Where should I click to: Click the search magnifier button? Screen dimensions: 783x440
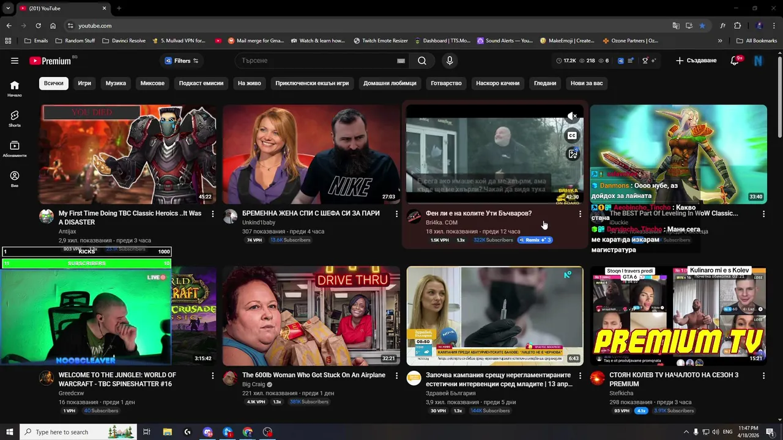[x=422, y=61]
